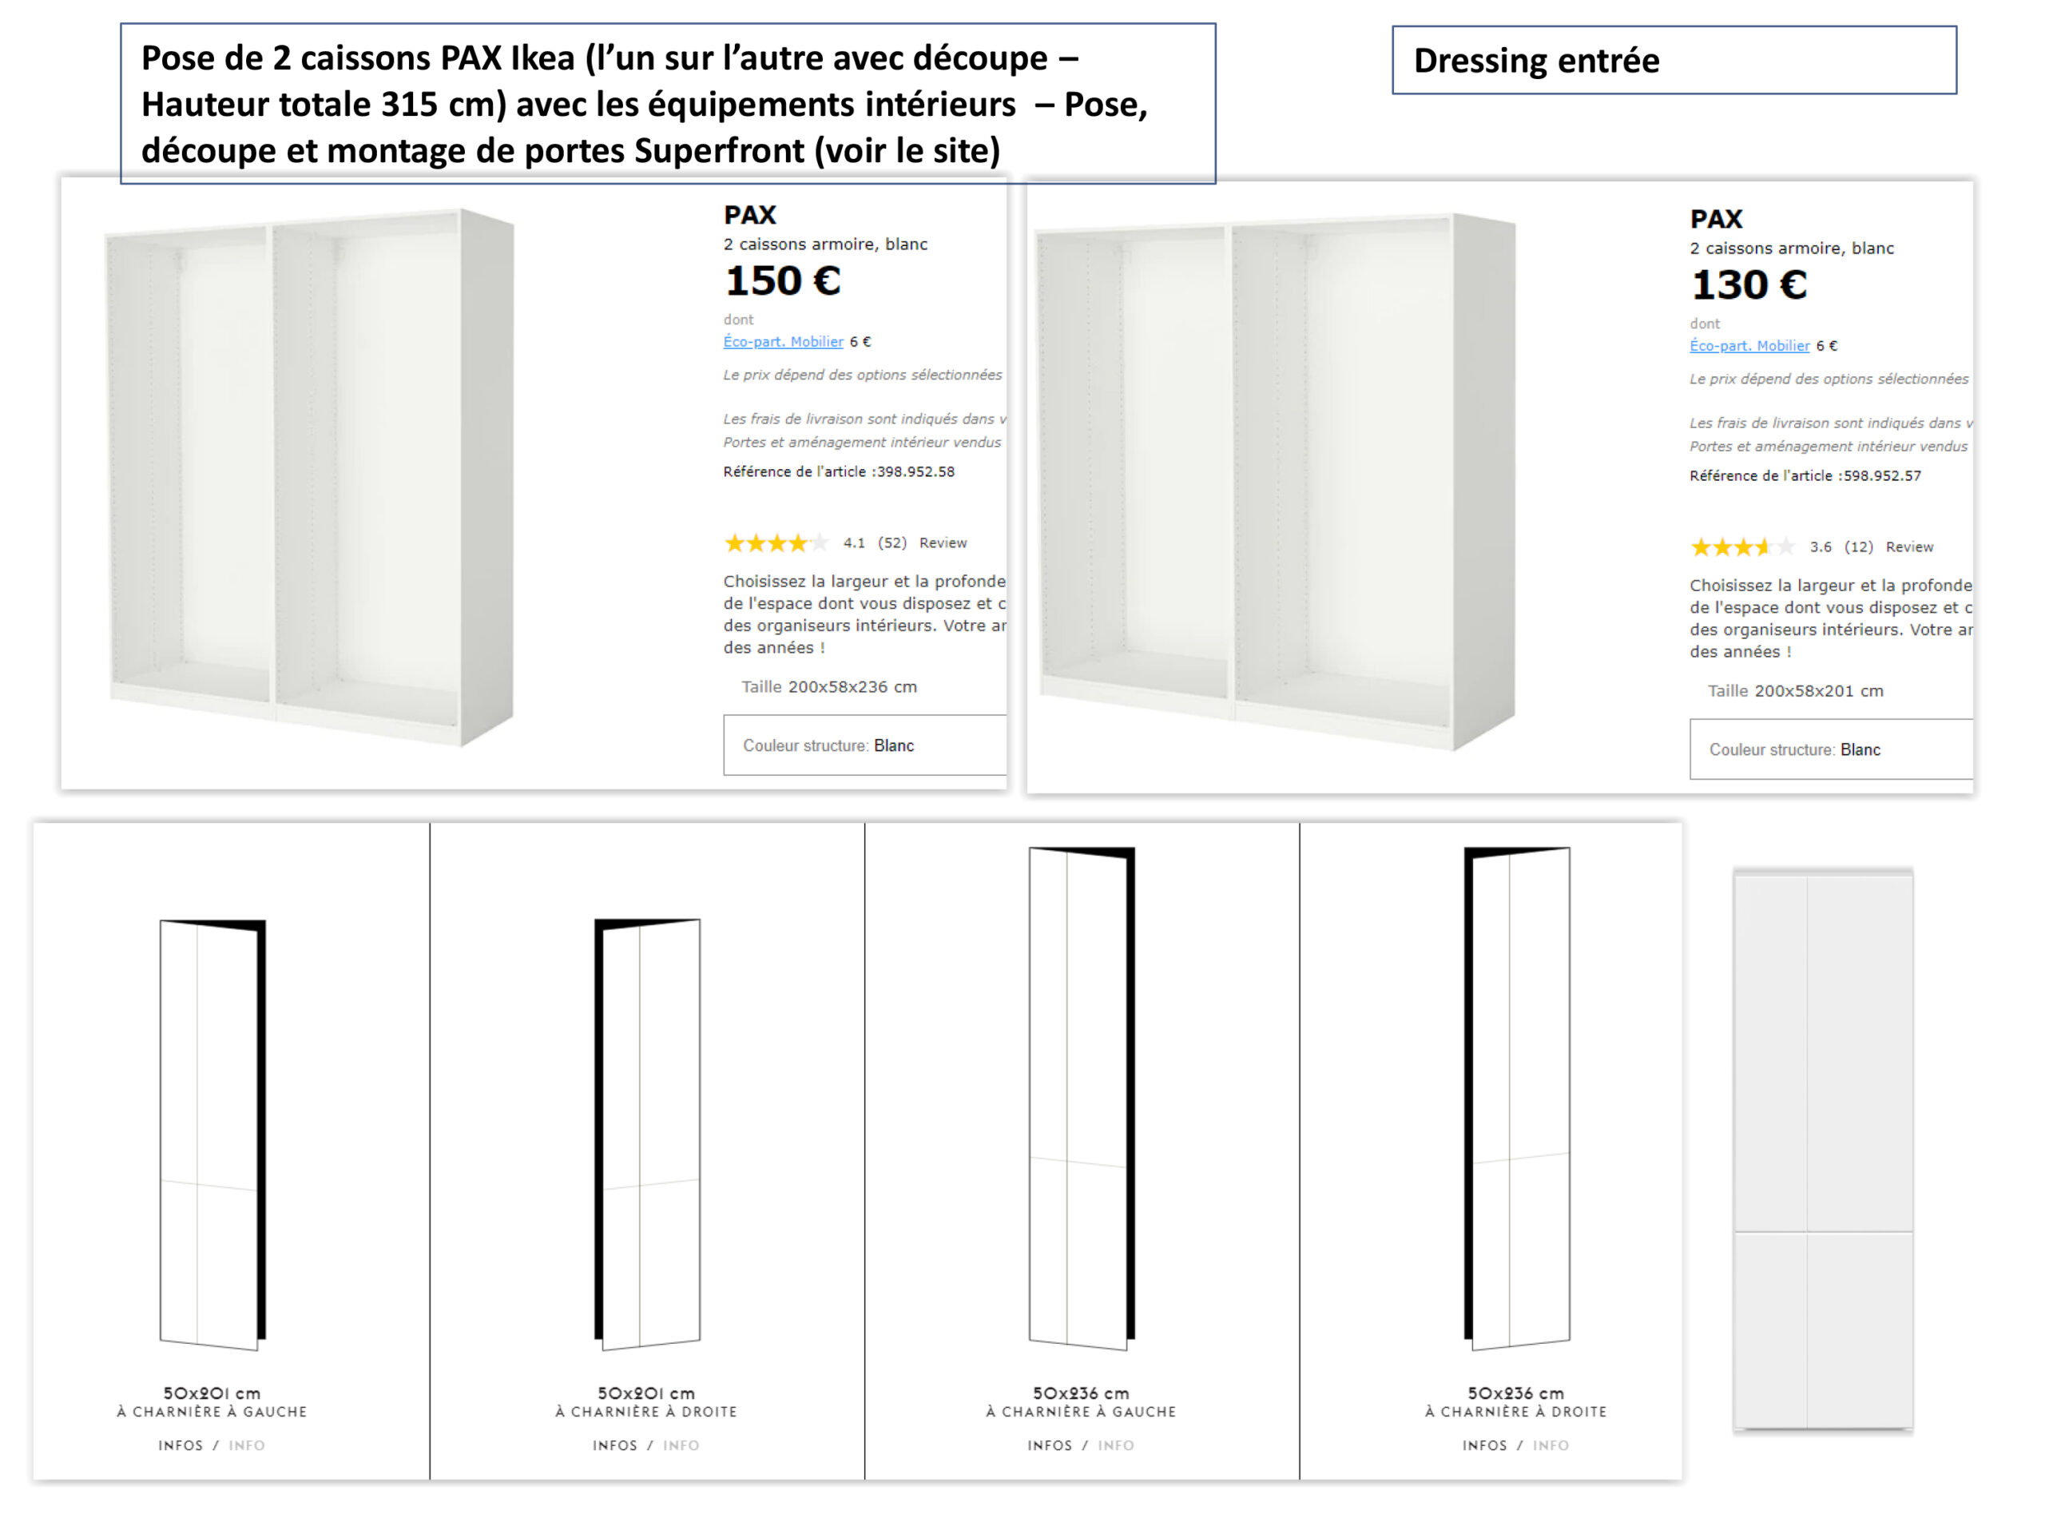
Task: Click INFO under 50x236 charnière à droite
Action: point(1551,1445)
